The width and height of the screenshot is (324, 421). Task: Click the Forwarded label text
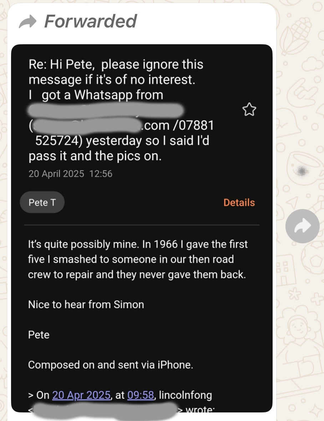pos(91,21)
